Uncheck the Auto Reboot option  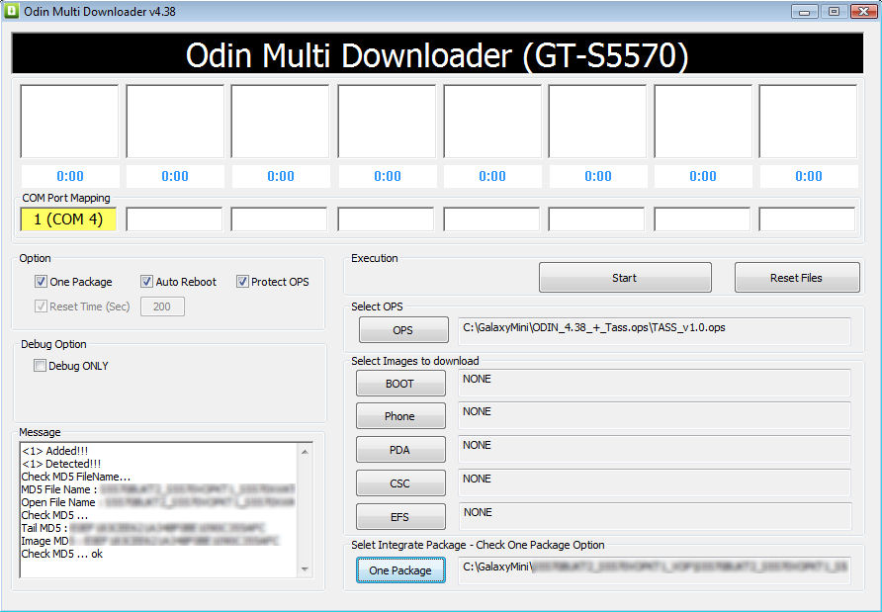coord(146,282)
